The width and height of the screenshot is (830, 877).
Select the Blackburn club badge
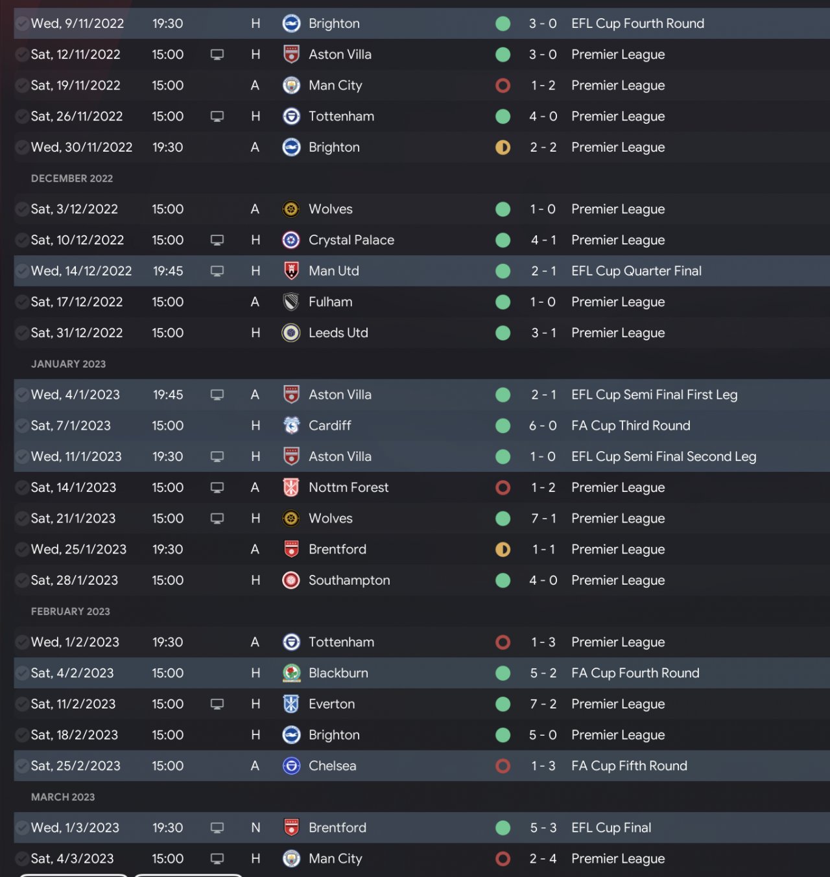pyautogui.click(x=291, y=673)
